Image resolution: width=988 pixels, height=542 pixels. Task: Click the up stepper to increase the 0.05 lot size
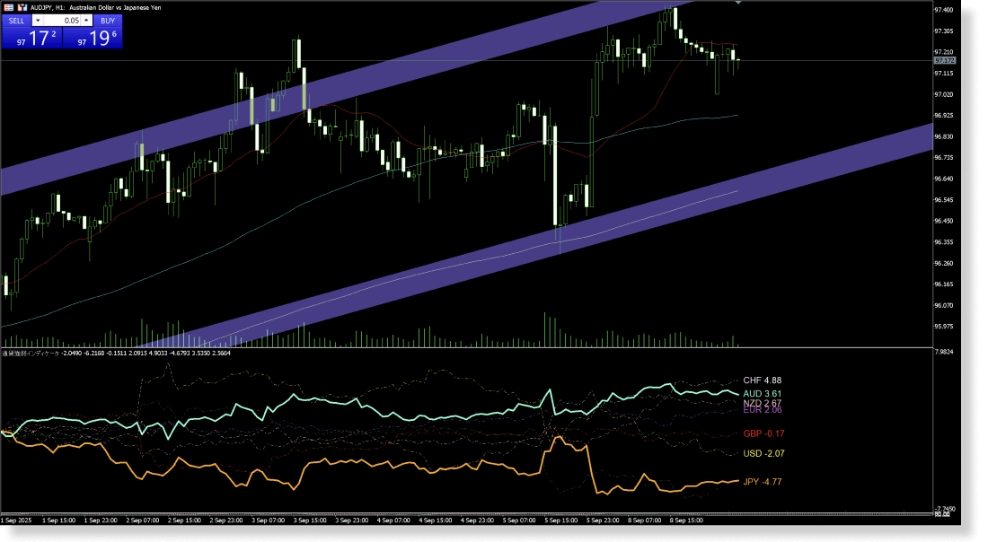pos(86,20)
